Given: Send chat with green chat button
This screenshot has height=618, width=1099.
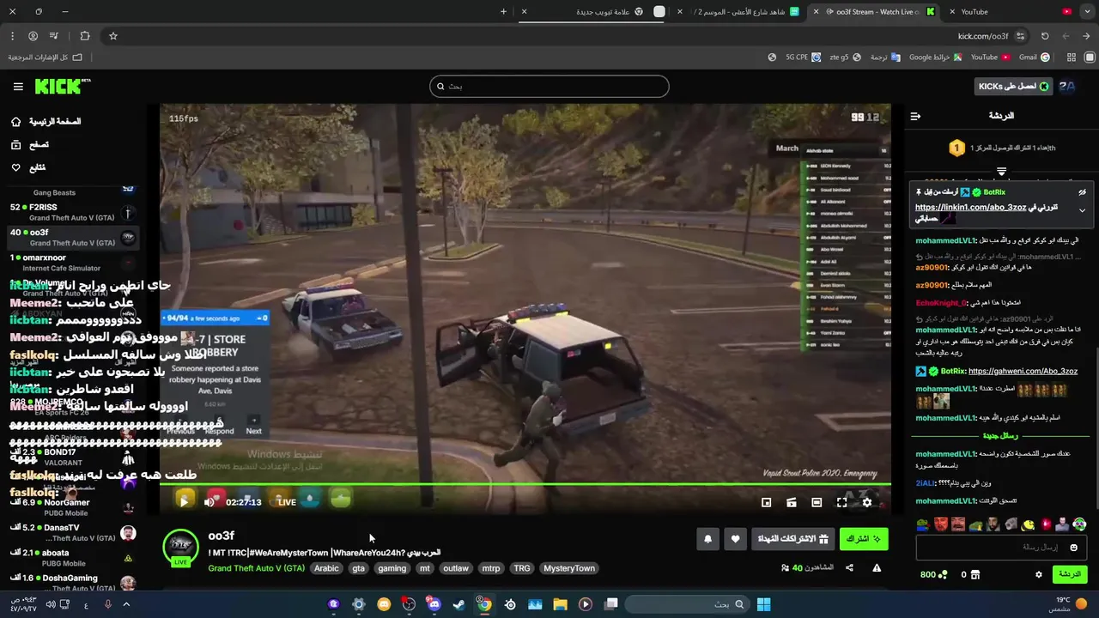Looking at the screenshot, I should tap(1069, 574).
